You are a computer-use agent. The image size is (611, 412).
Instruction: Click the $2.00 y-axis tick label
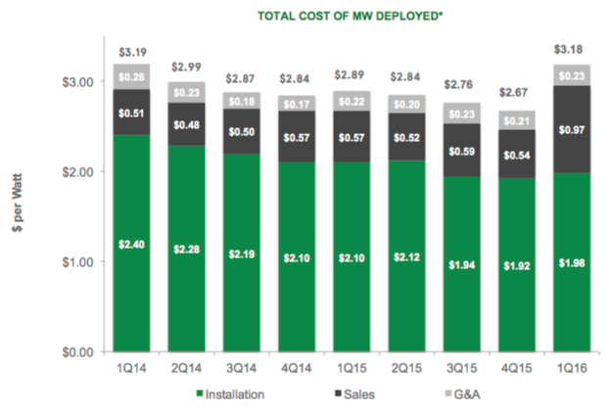[77, 172]
